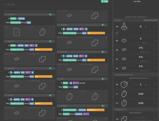The image size is (159, 121).
Task: Turn off the Uhr card toggle
Action: point(103,79)
